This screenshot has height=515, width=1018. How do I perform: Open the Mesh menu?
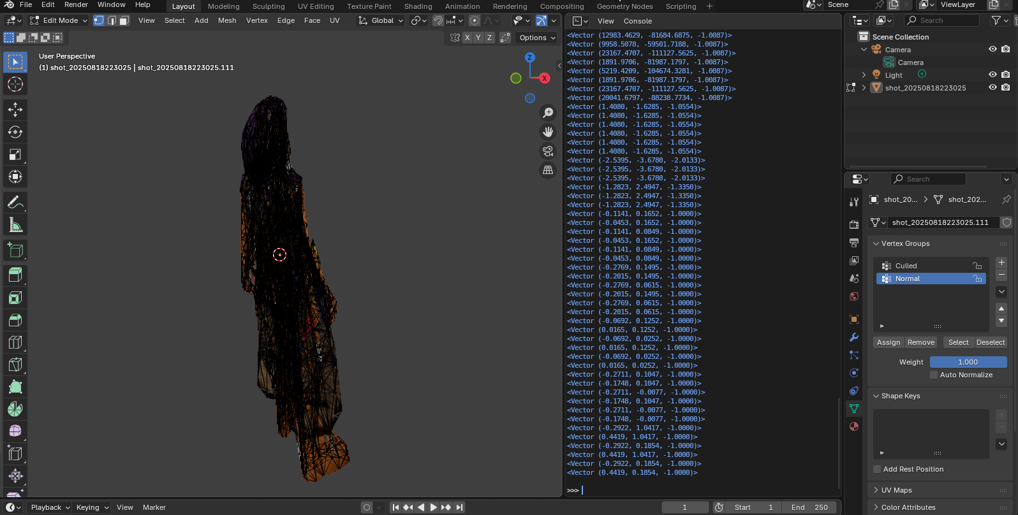coord(227,20)
